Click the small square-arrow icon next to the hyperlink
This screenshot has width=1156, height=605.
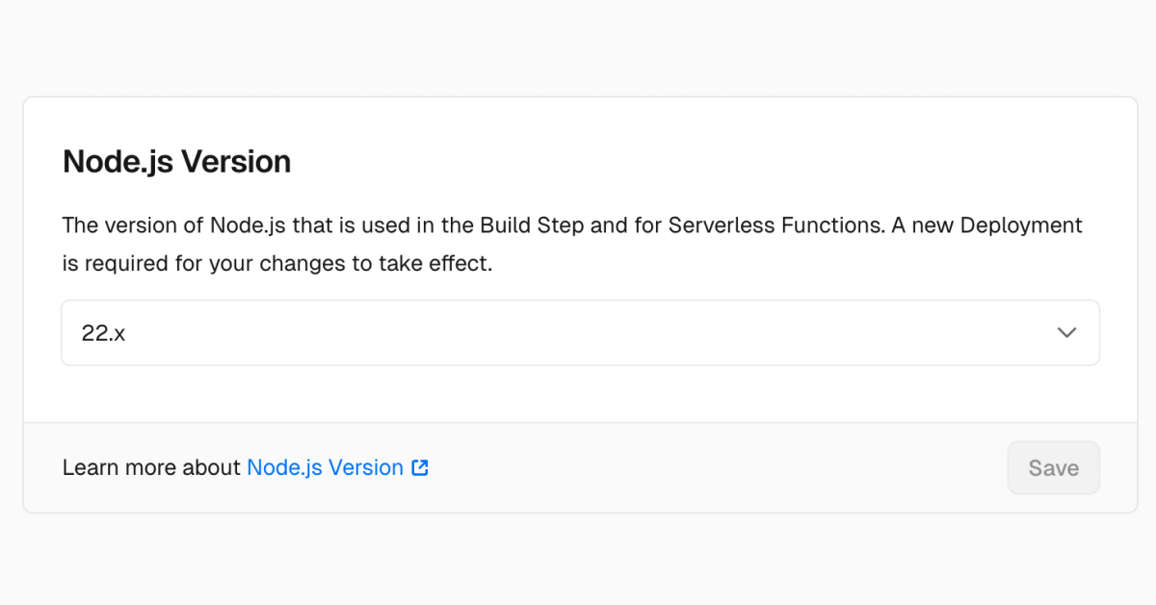419,467
